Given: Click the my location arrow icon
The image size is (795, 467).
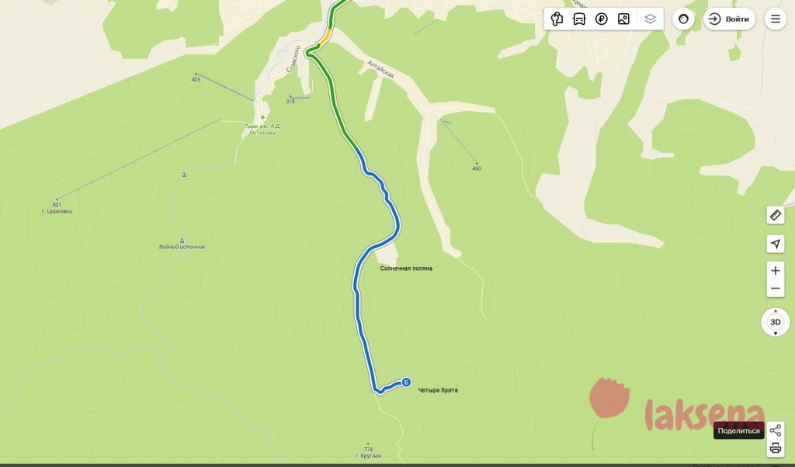Looking at the screenshot, I should point(776,244).
